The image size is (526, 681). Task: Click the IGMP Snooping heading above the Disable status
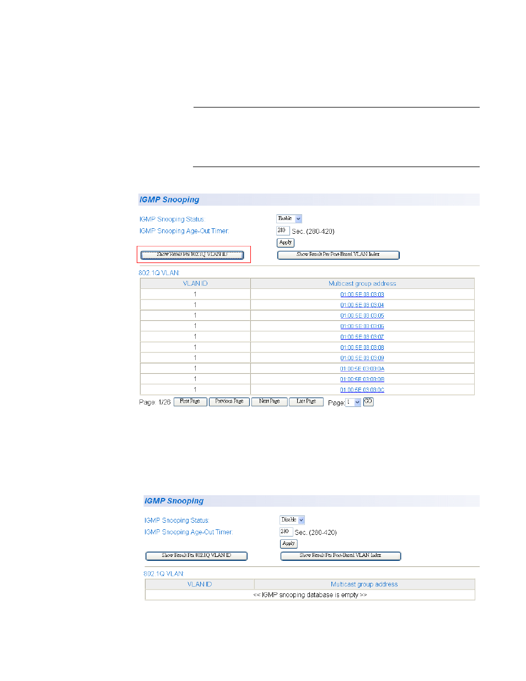tap(174, 501)
